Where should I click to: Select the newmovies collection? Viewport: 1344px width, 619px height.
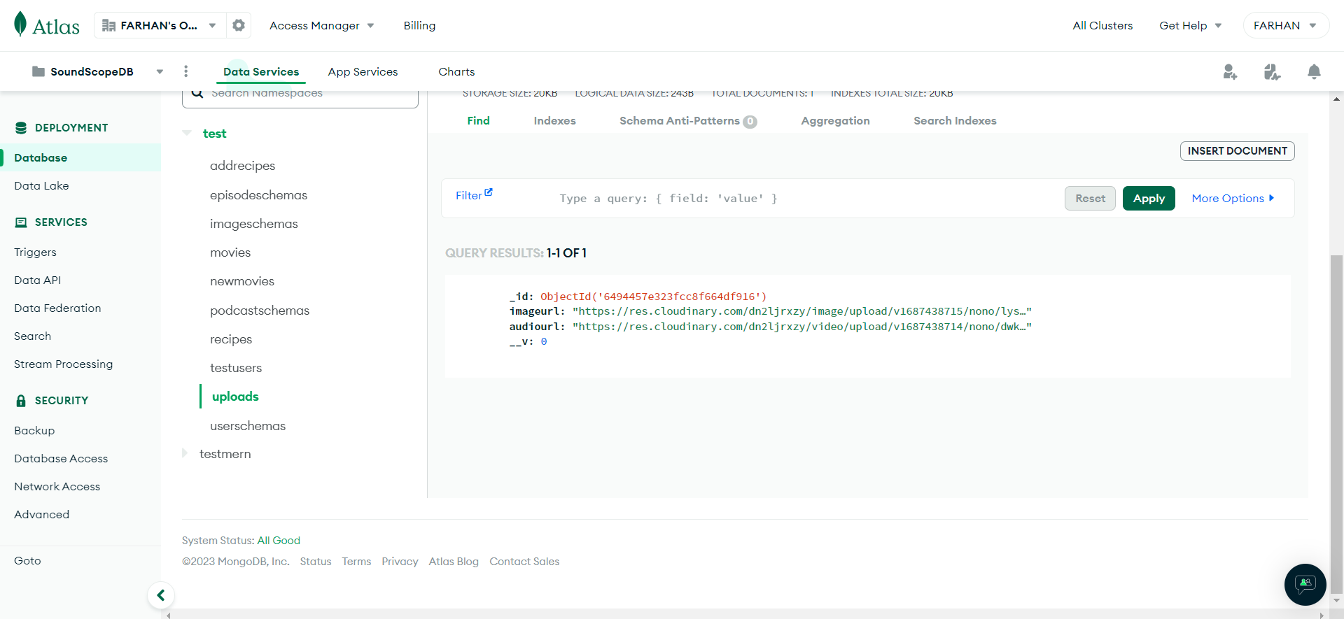242,281
